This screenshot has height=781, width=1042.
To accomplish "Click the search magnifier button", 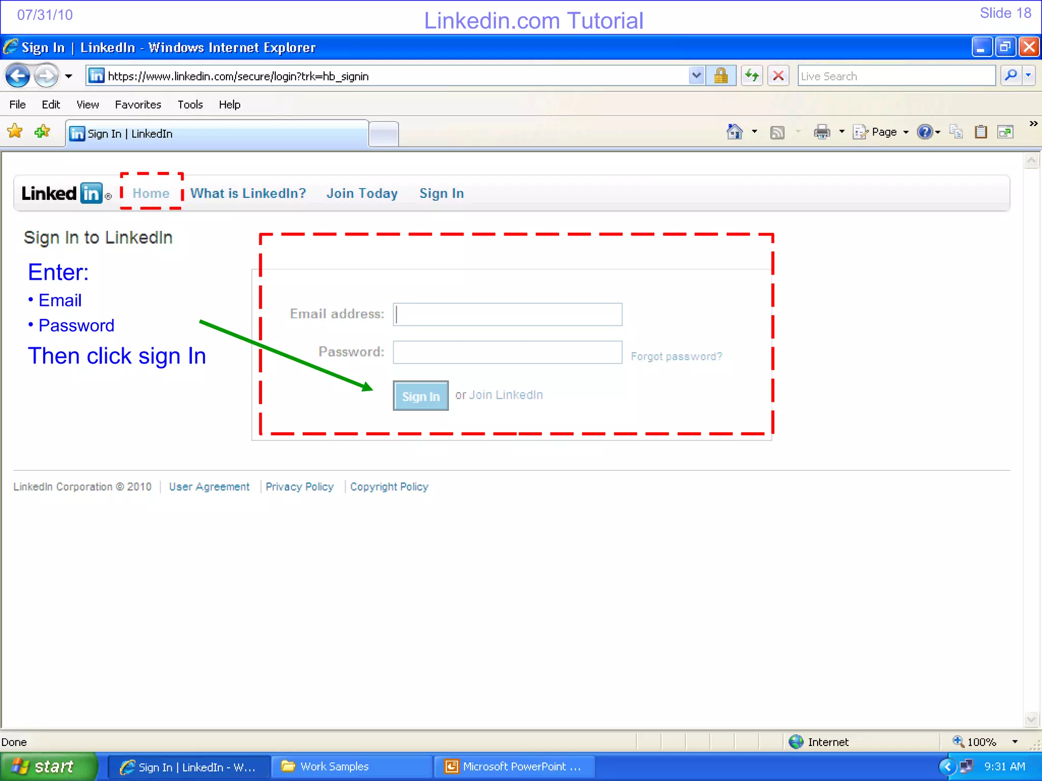I will [x=1011, y=76].
